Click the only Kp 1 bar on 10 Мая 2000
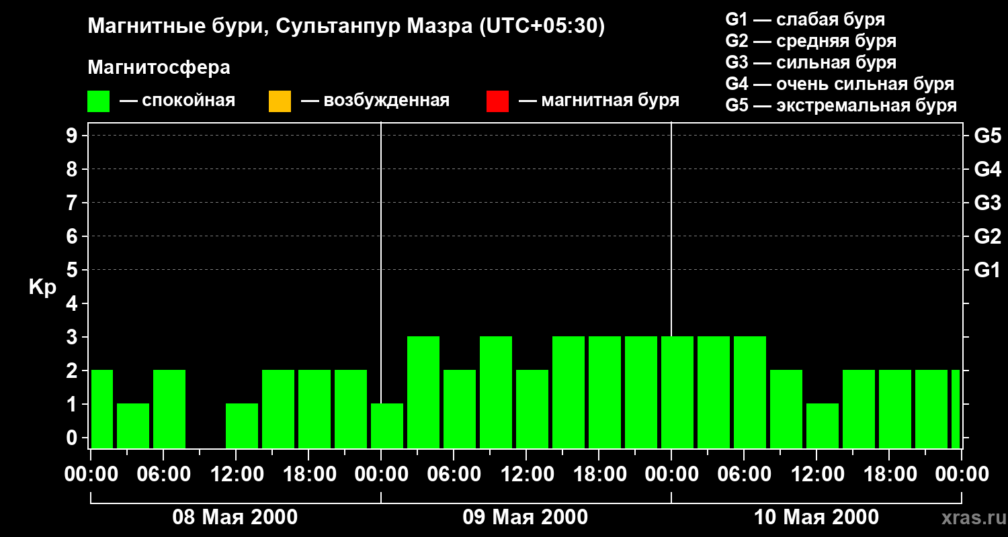This screenshot has height=537, width=1008. (x=823, y=426)
